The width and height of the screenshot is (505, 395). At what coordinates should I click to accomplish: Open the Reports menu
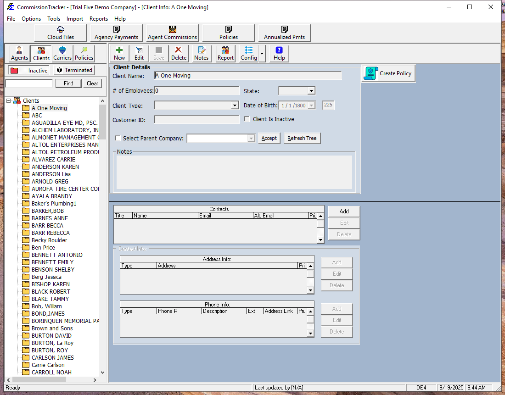pos(99,19)
